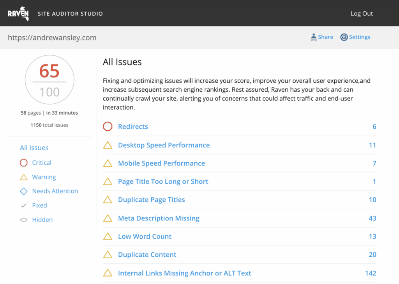Open Desktop Speed Performance issues
399x284 pixels.
click(164, 145)
